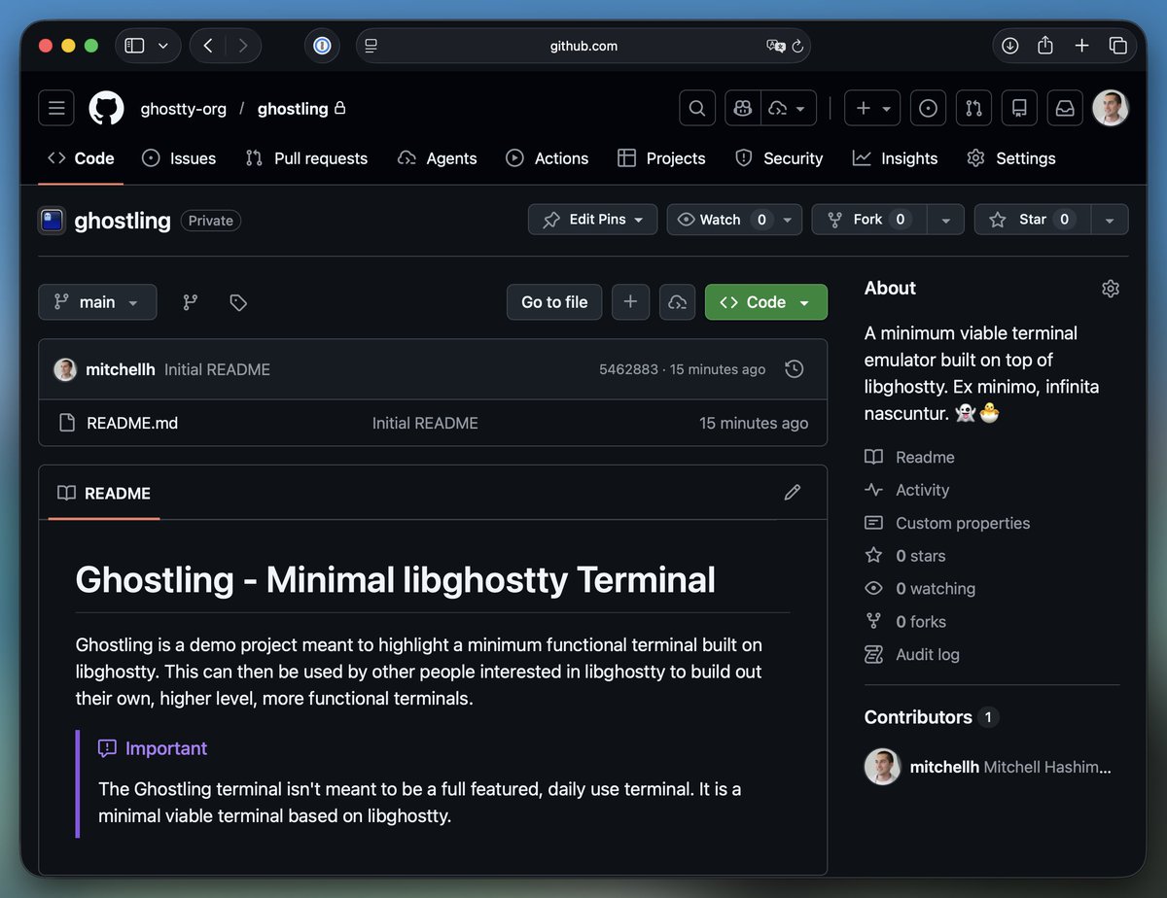Open the Edit Pins dropdown

click(x=593, y=220)
